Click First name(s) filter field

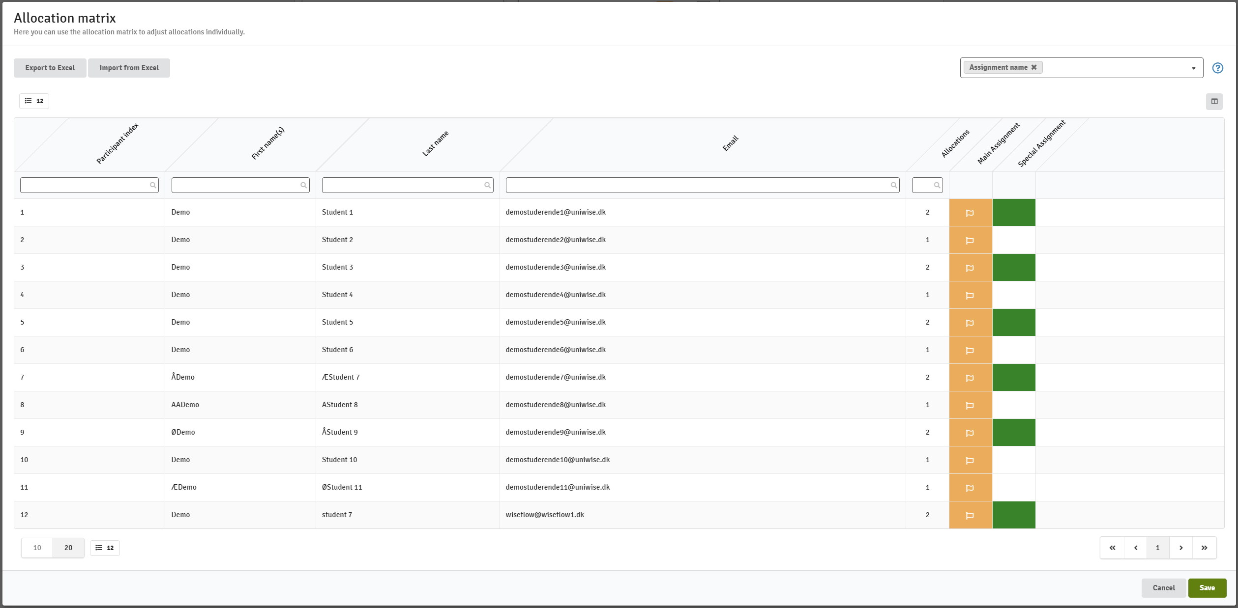(x=240, y=185)
